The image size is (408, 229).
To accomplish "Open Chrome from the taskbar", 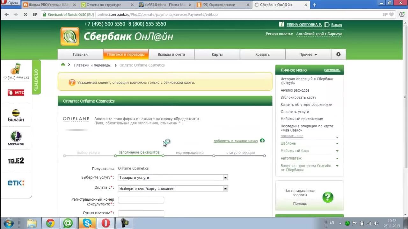I will point(50,223).
